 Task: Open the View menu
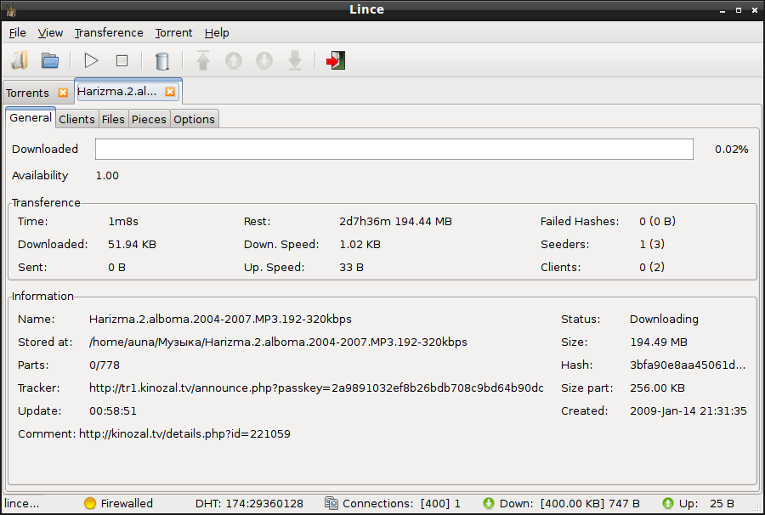(x=50, y=32)
